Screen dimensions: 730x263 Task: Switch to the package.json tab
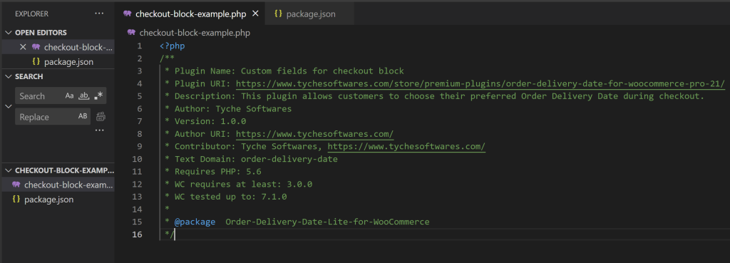(x=309, y=14)
